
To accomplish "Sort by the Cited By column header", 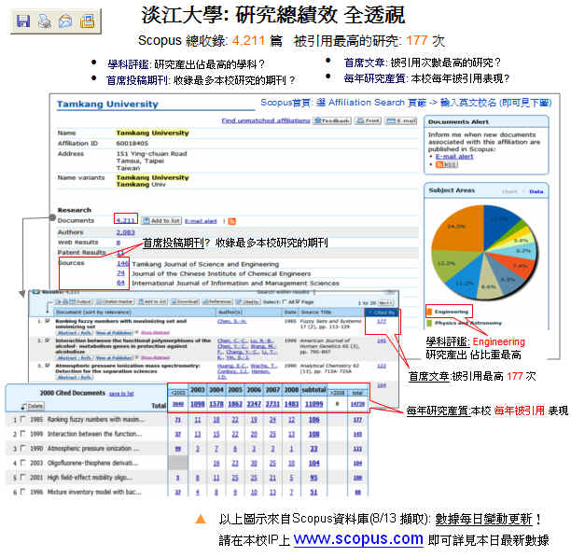I will tap(382, 313).
